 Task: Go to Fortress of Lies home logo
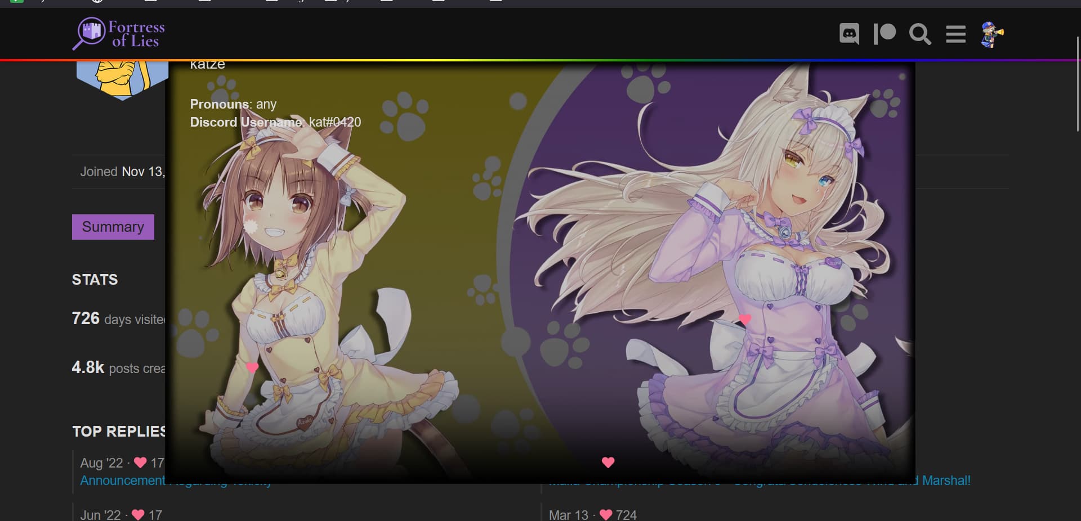click(x=119, y=34)
